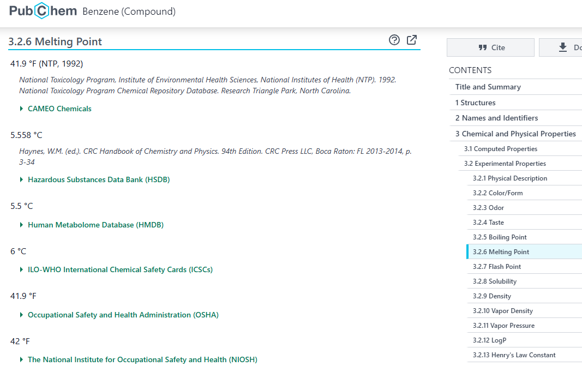Navigate to 3.1 Computed Properties
The height and width of the screenshot is (366, 582).
click(501, 149)
